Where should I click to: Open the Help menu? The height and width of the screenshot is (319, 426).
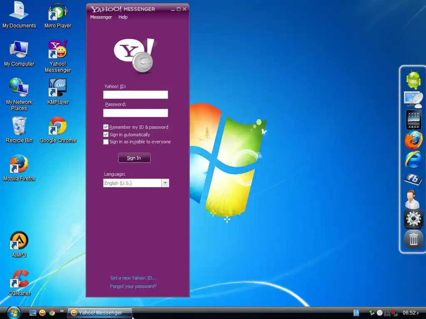click(x=123, y=17)
